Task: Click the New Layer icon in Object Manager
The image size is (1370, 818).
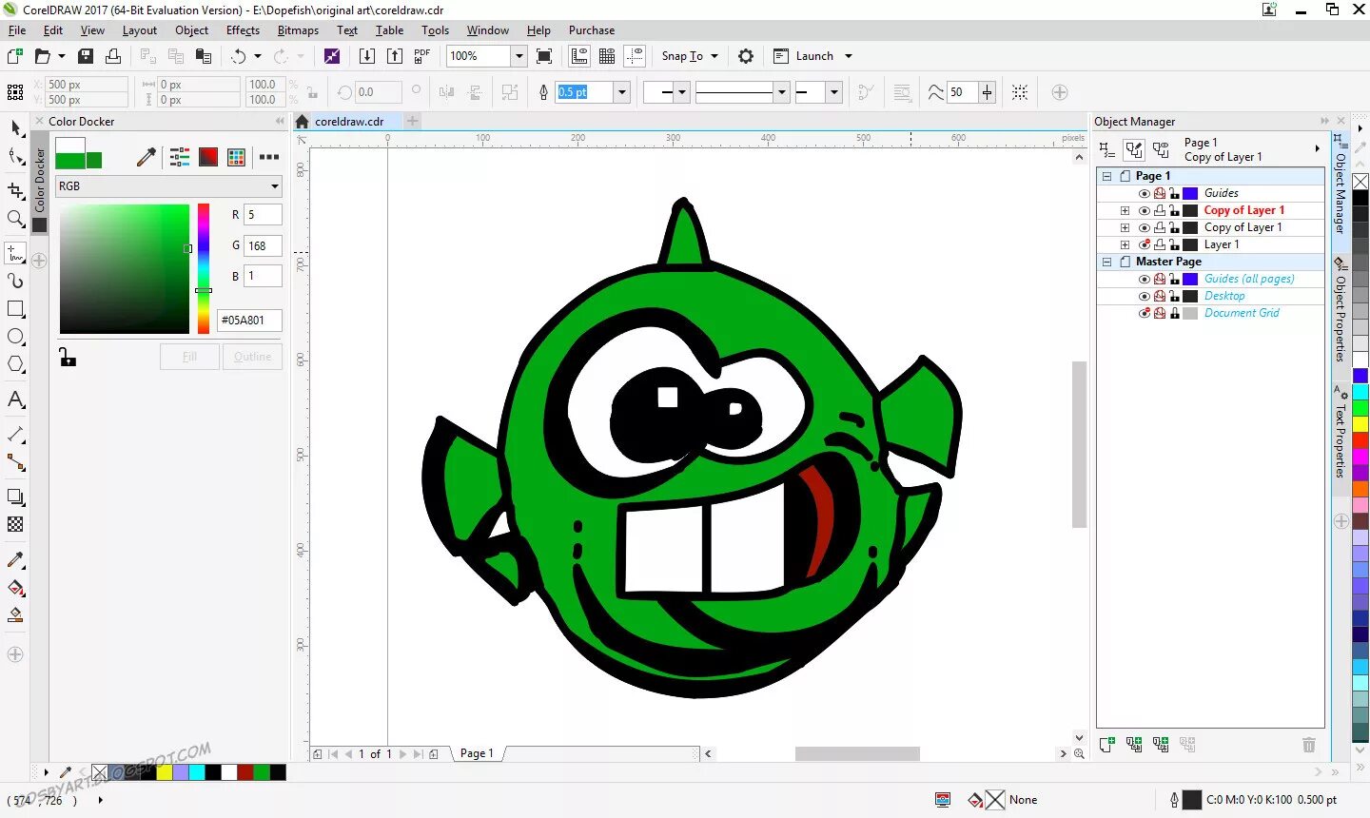Action: tap(1106, 745)
